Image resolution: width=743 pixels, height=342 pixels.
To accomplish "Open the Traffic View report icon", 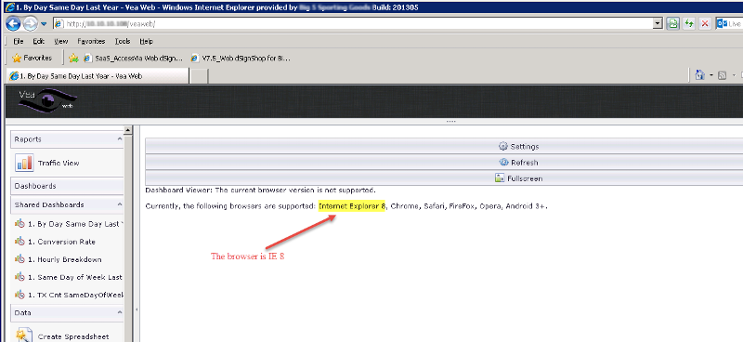I will [x=24, y=163].
